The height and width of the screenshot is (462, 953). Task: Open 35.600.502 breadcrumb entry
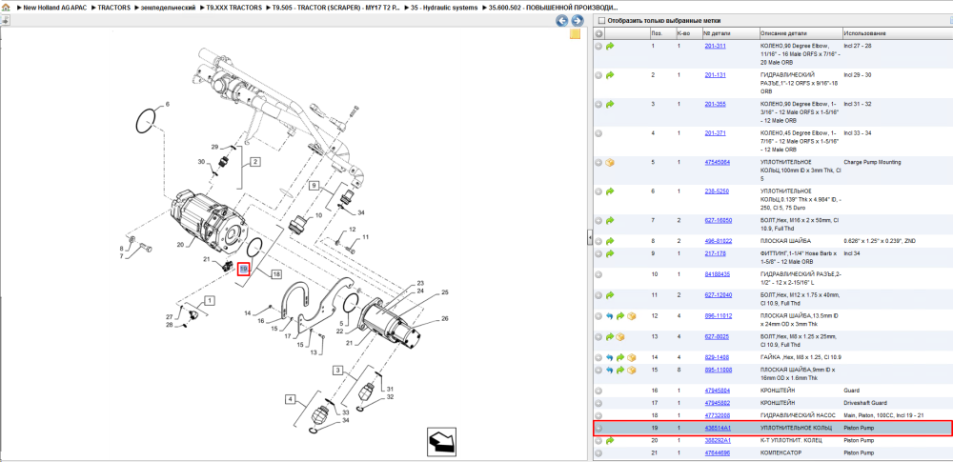[x=553, y=8]
